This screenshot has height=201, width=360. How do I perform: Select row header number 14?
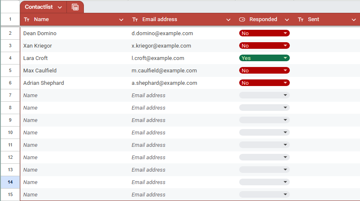(x=10, y=182)
